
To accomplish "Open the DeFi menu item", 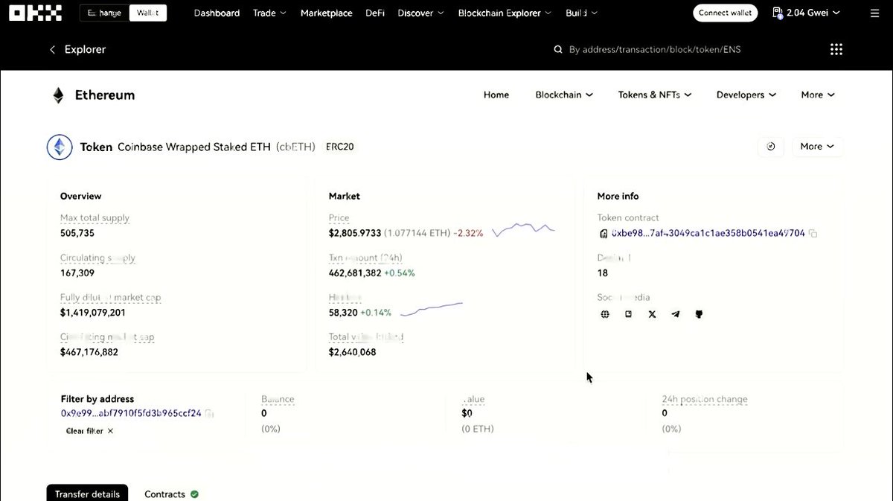I will pos(375,13).
